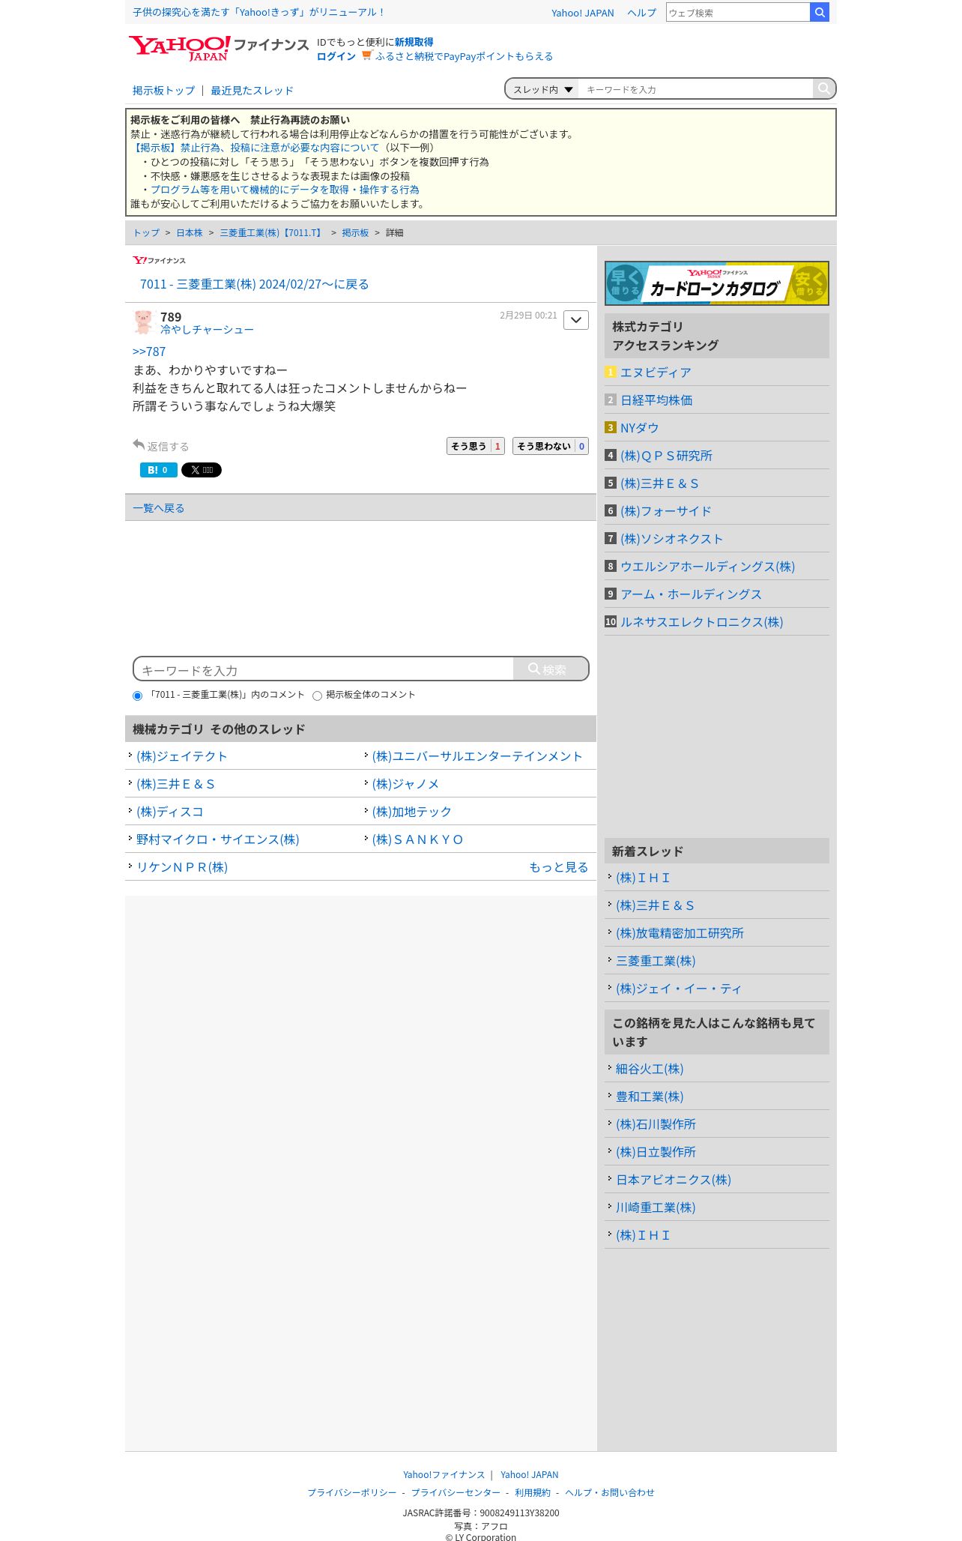Open thread (株)ユニバーサルエンターテインメント
This screenshot has width=962, height=1541.
(x=477, y=756)
